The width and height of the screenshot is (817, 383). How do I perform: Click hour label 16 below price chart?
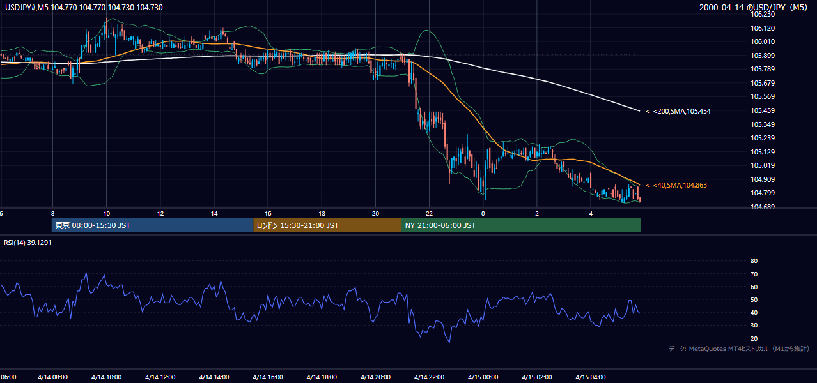pyautogui.click(x=268, y=213)
